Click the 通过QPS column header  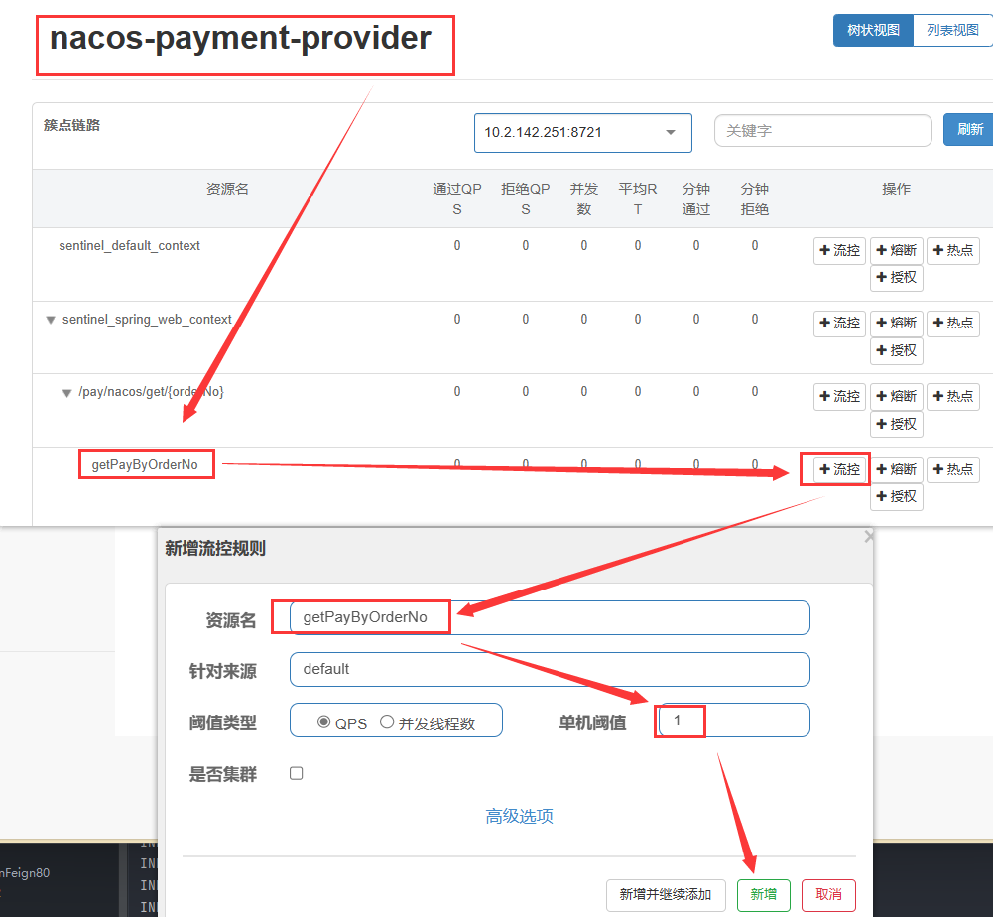(x=457, y=198)
